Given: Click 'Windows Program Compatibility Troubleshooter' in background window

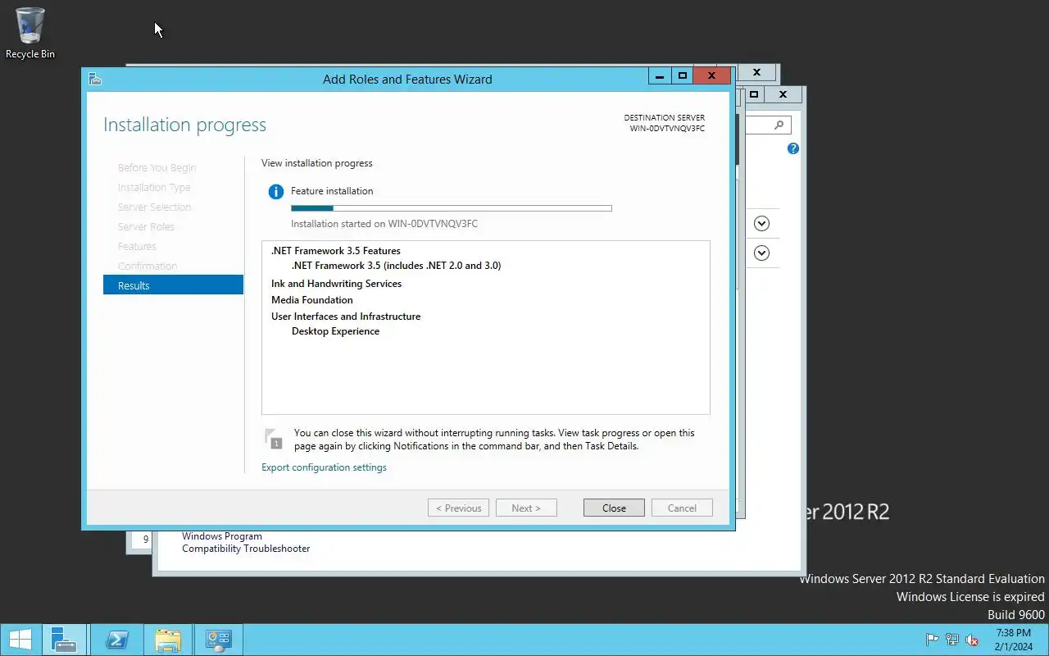Looking at the screenshot, I should (246, 542).
